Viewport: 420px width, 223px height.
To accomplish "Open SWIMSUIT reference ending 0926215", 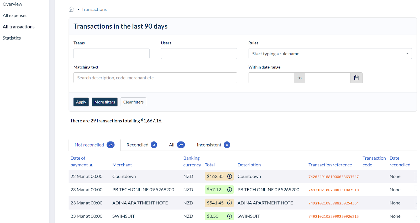I will (333, 216).
